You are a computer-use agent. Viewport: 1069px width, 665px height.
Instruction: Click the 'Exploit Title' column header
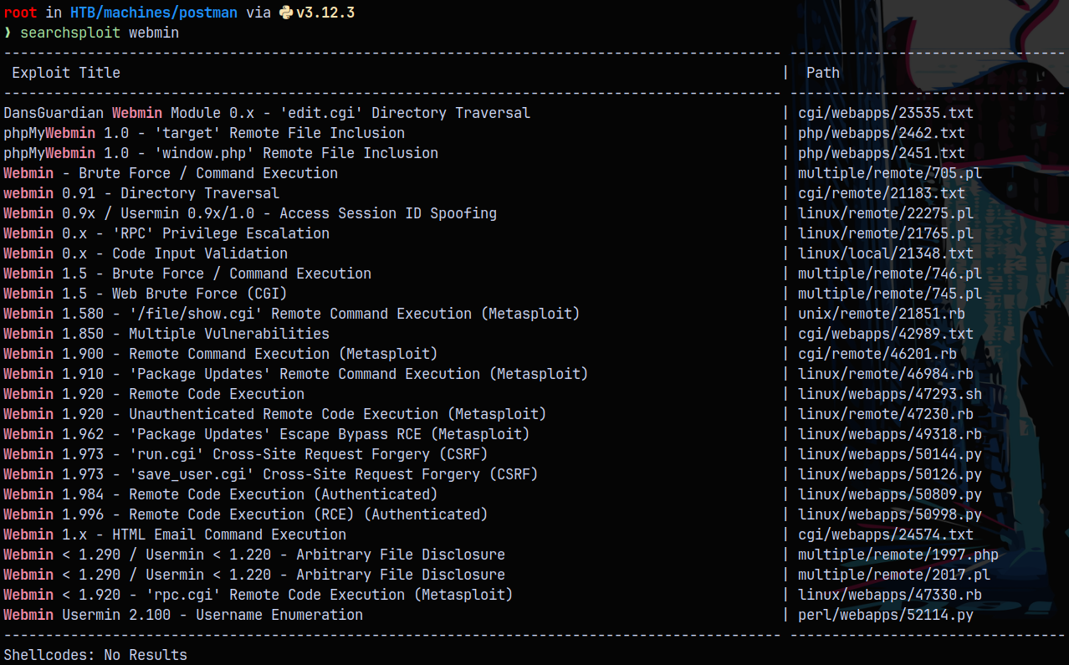point(66,73)
